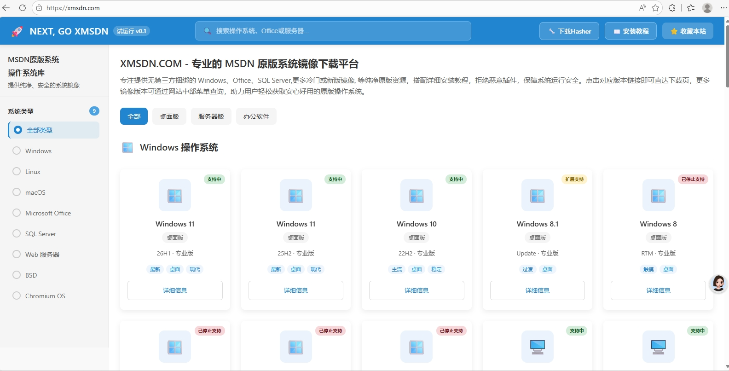Image resolution: width=729 pixels, height=371 pixels.
Task: Click the 扩展支持 badge on Windows 8.1
Action: click(574, 179)
